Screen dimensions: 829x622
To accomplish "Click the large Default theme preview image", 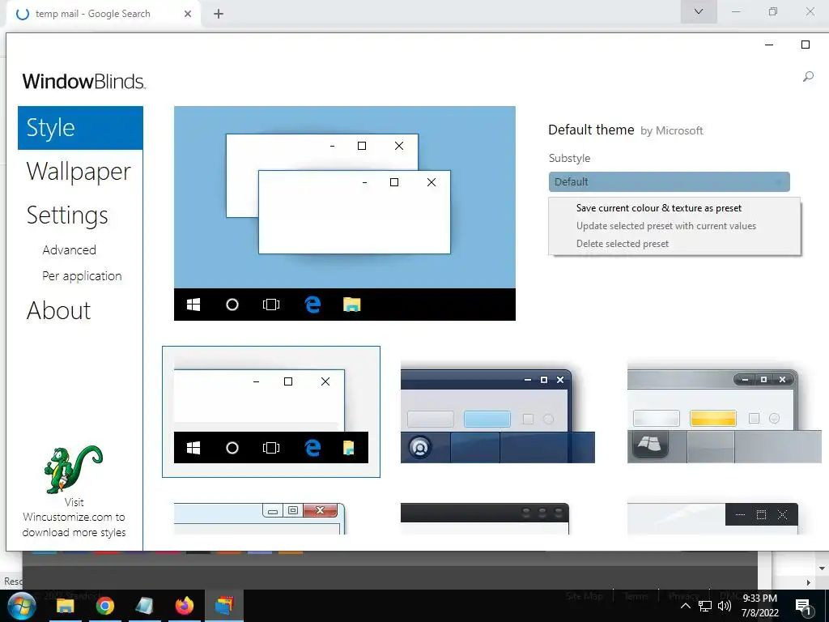I will (345, 213).
